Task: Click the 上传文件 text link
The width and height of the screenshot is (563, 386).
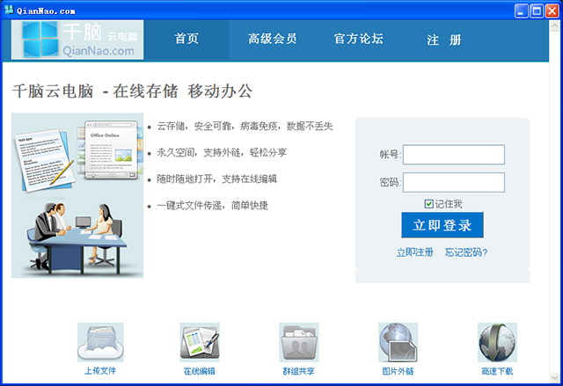Action: (x=100, y=371)
